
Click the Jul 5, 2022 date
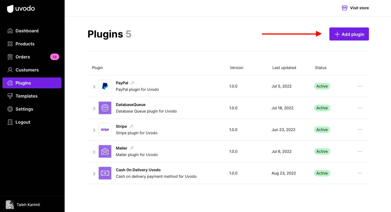(282, 86)
